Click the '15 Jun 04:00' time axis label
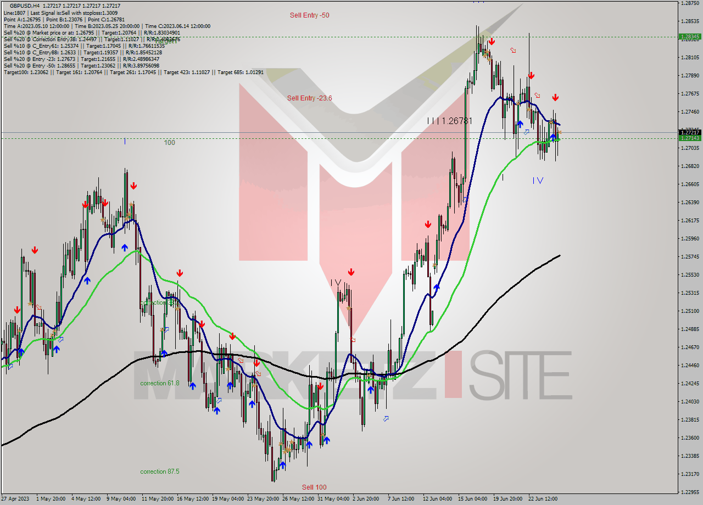 click(x=474, y=499)
